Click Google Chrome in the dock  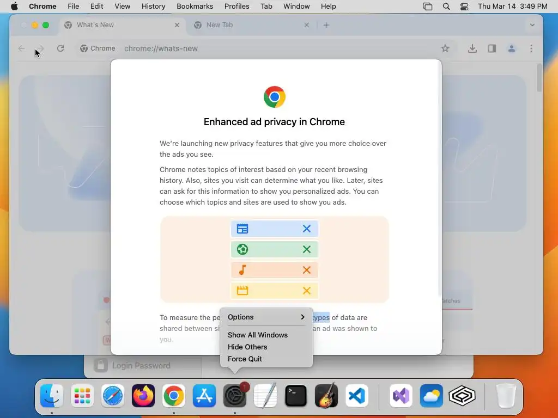coord(174,395)
